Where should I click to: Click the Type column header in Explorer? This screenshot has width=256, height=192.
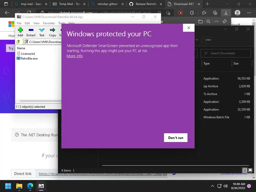tap(206, 63)
